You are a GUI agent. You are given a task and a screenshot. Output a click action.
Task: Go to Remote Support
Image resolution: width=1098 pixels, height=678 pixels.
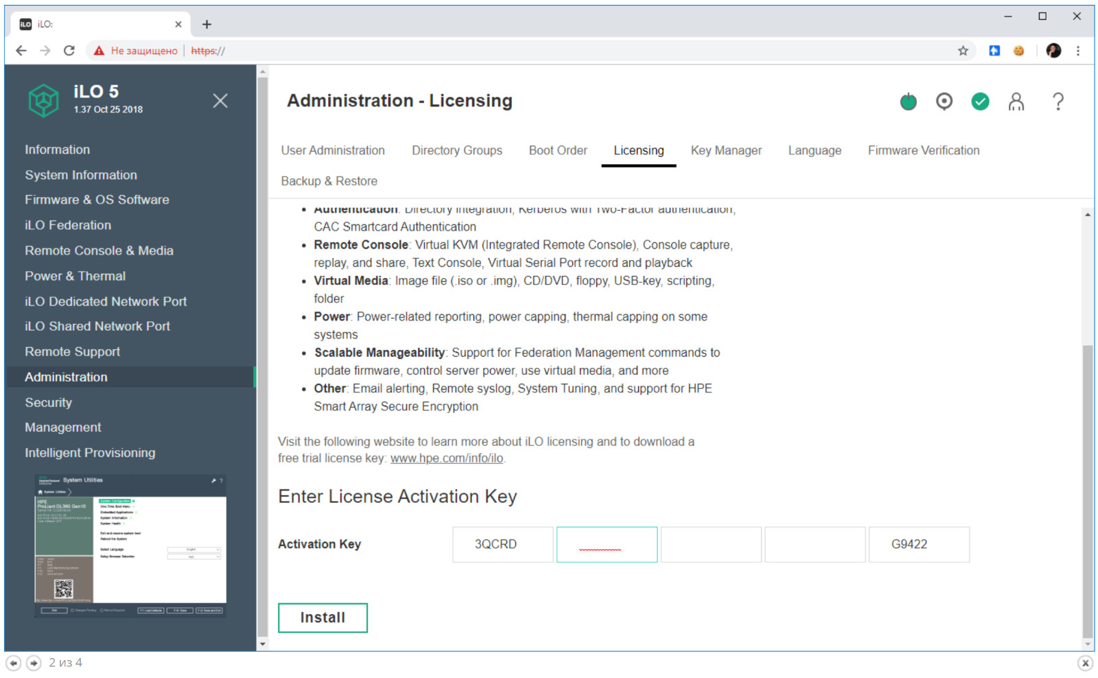73,351
